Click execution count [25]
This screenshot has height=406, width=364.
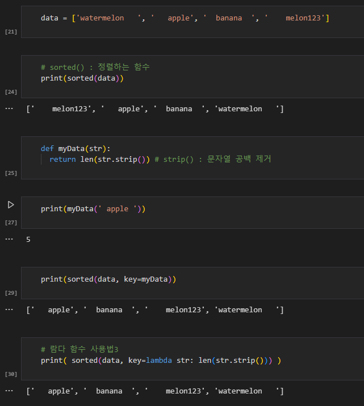(11, 173)
